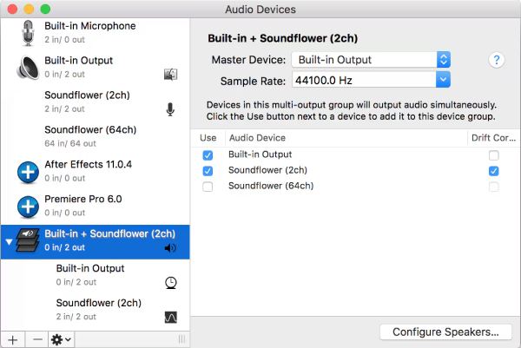Open the Master Device dropdown

point(371,60)
